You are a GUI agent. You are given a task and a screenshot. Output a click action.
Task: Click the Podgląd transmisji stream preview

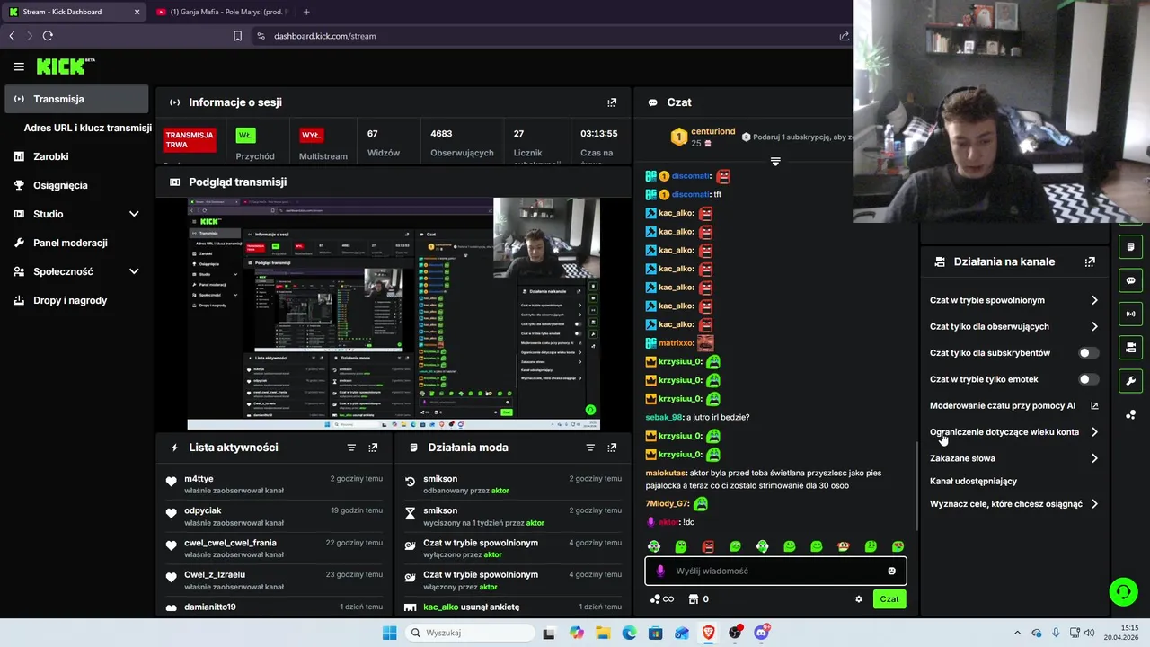394,314
